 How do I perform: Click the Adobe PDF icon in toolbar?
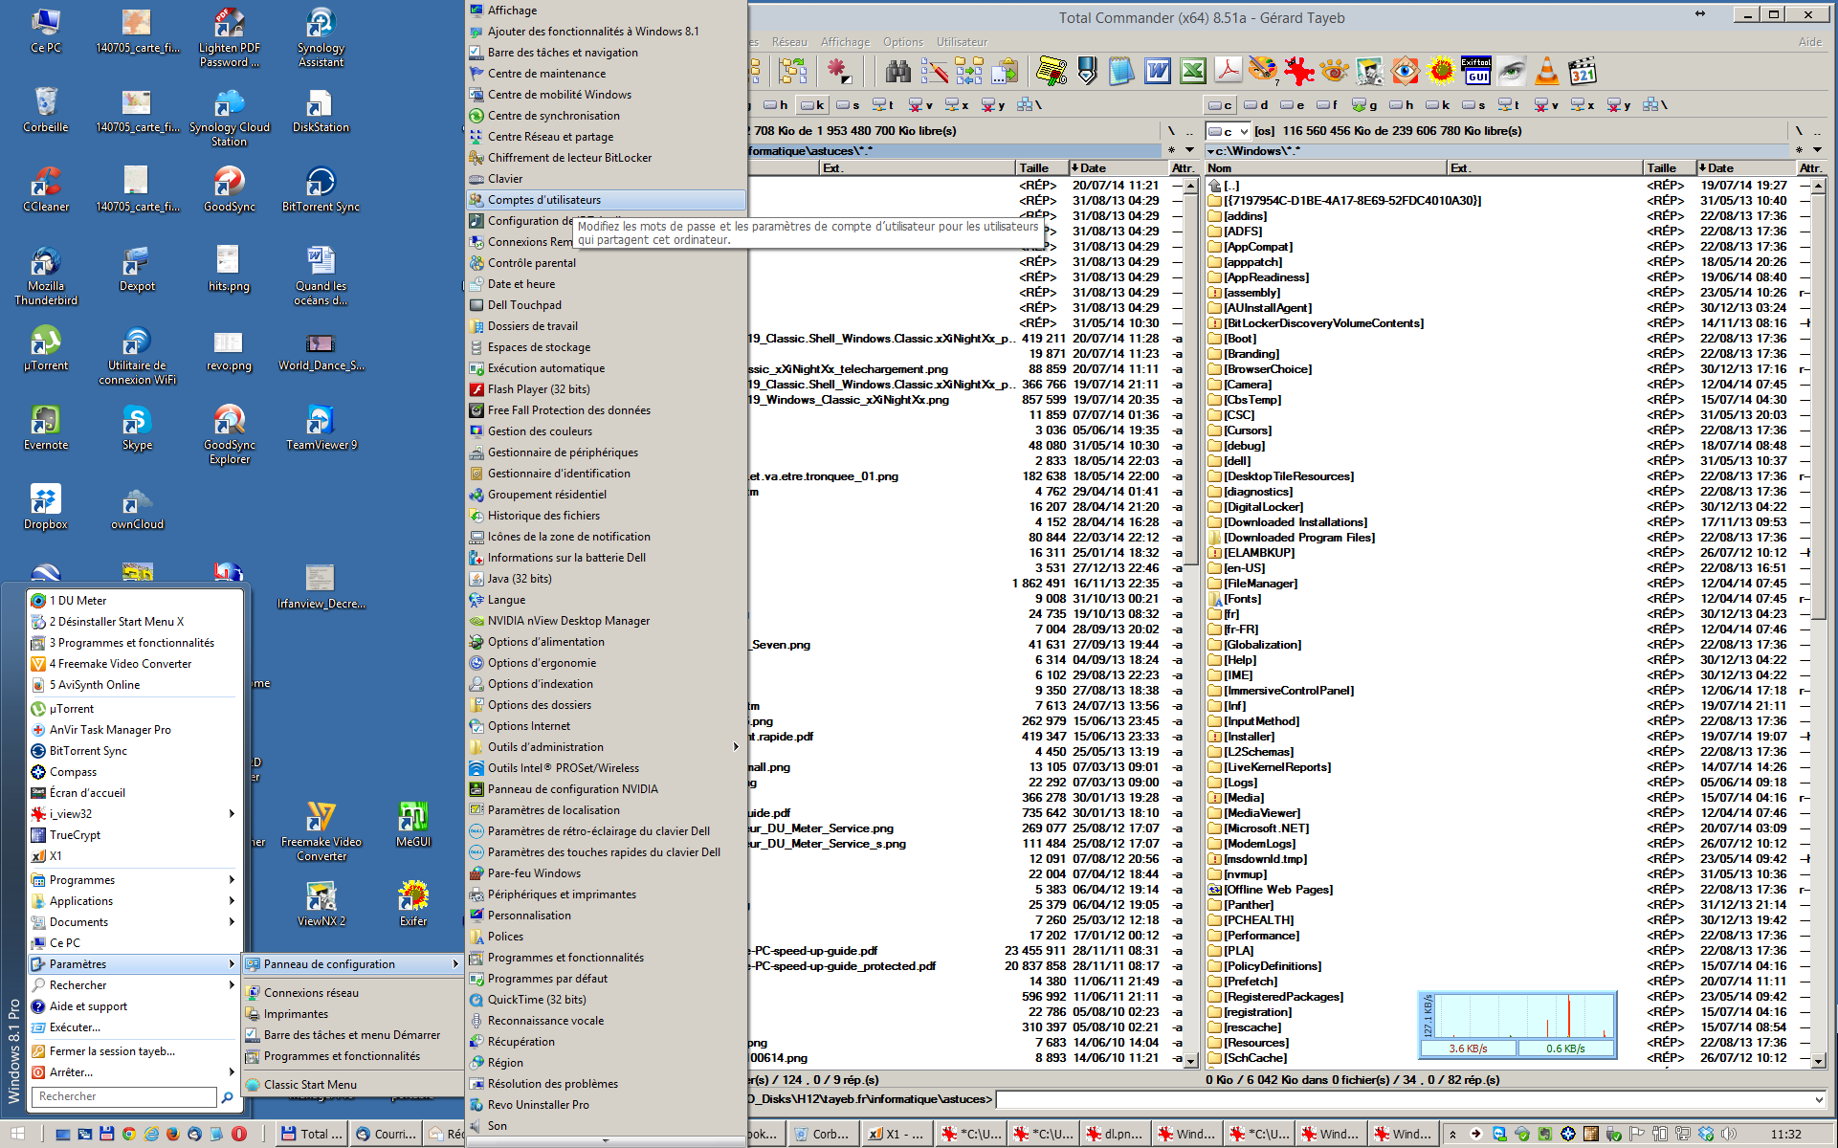coord(1229,71)
